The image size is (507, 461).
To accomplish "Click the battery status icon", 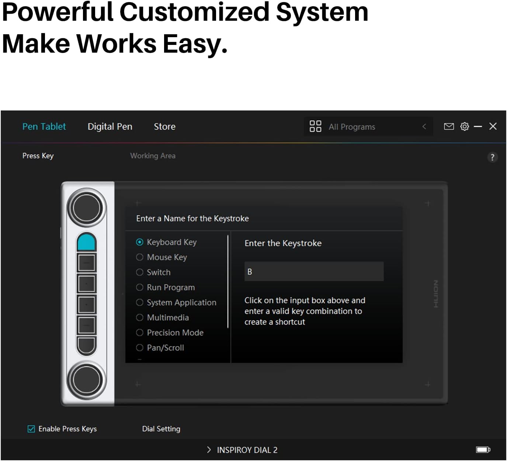I will 483,450.
